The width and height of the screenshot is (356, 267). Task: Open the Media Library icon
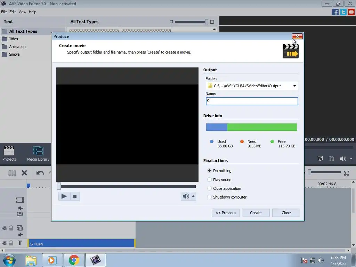click(x=38, y=154)
